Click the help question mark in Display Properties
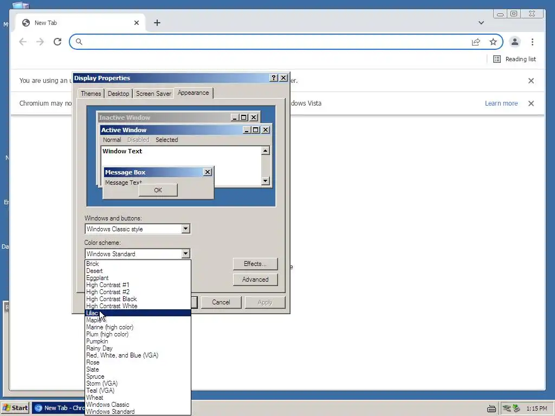The image size is (555, 416). [274, 78]
